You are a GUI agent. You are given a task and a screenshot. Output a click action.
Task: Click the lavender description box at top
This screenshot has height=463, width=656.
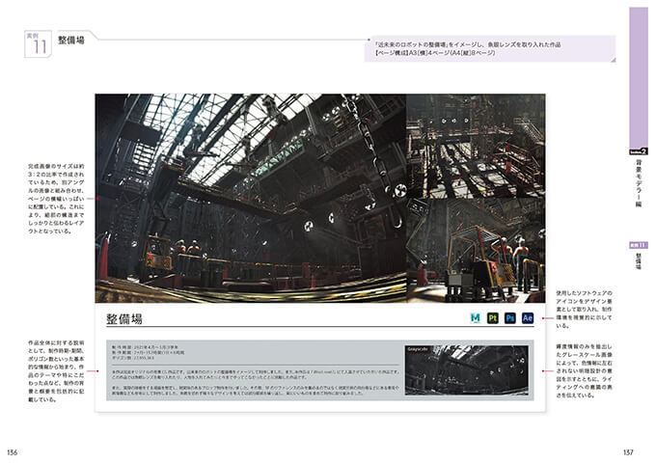tap(492, 49)
